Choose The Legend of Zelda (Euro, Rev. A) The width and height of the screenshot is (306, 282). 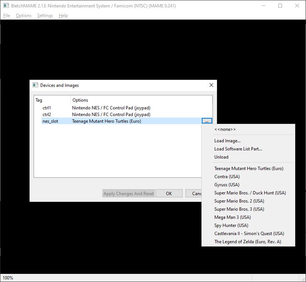248,242
